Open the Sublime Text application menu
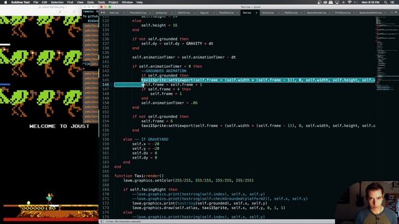 tap(21, 2)
